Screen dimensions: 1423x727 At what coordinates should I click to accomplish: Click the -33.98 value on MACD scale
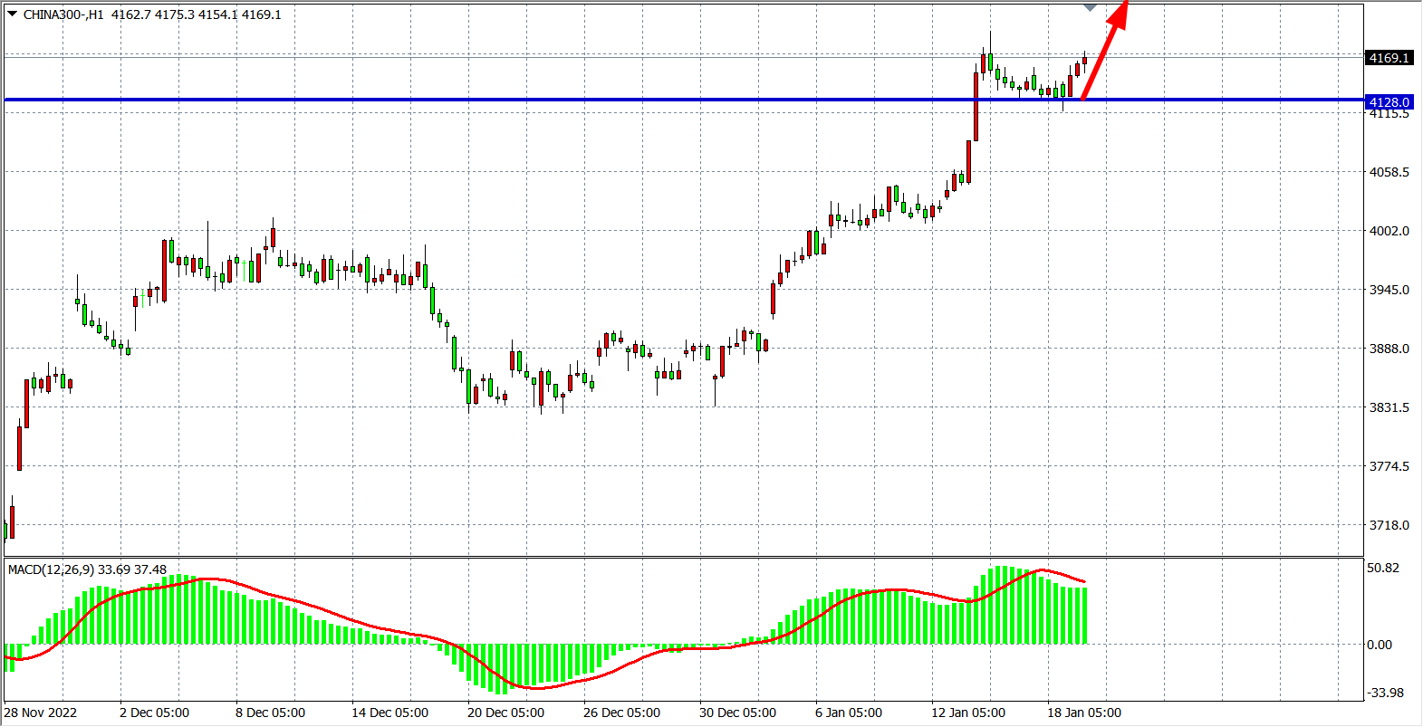tap(1385, 693)
